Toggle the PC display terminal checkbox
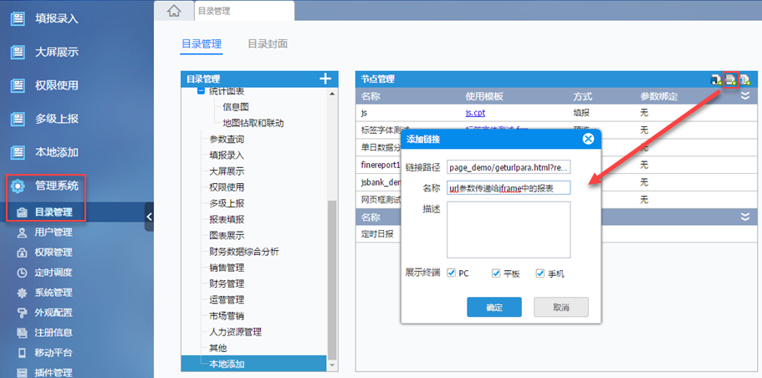762x378 pixels. click(451, 273)
